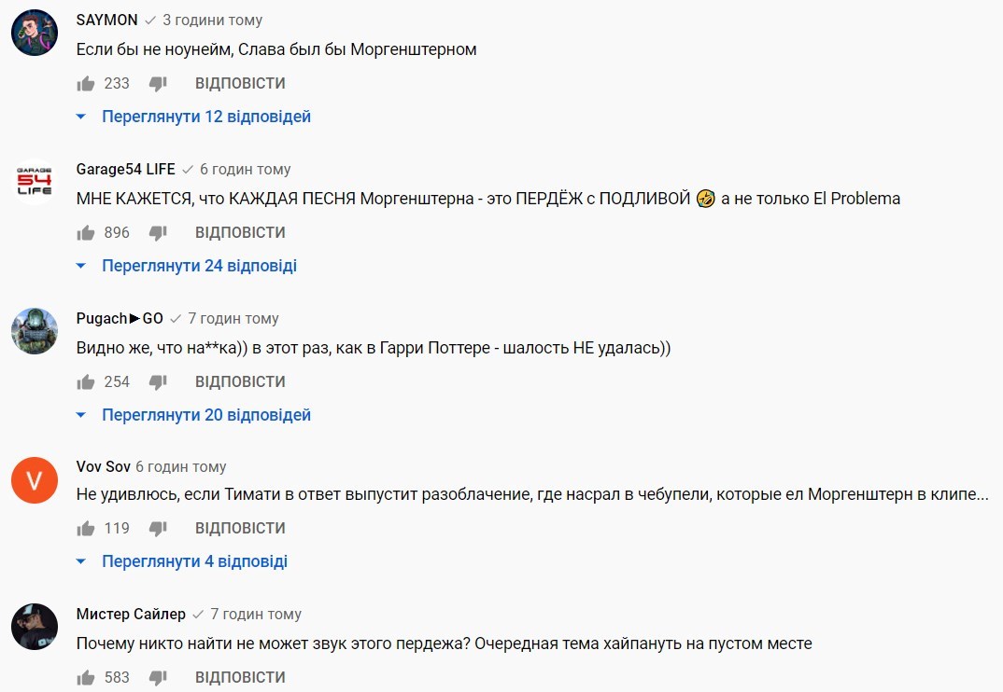Show 4 replies under Vov Sov comment
The image size is (1003, 692).
tap(193, 561)
